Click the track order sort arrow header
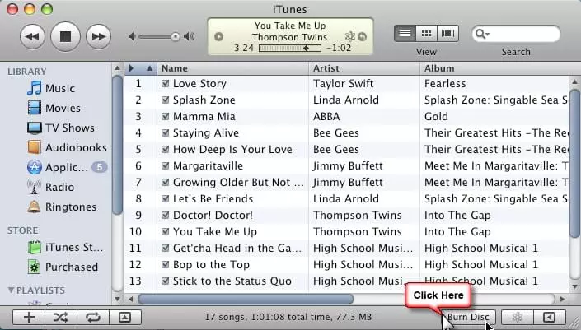The image size is (581, 330). coord(140,68)
